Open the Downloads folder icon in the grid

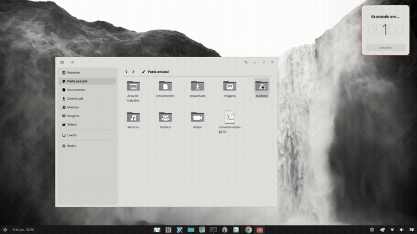click(x=197, y=86)
